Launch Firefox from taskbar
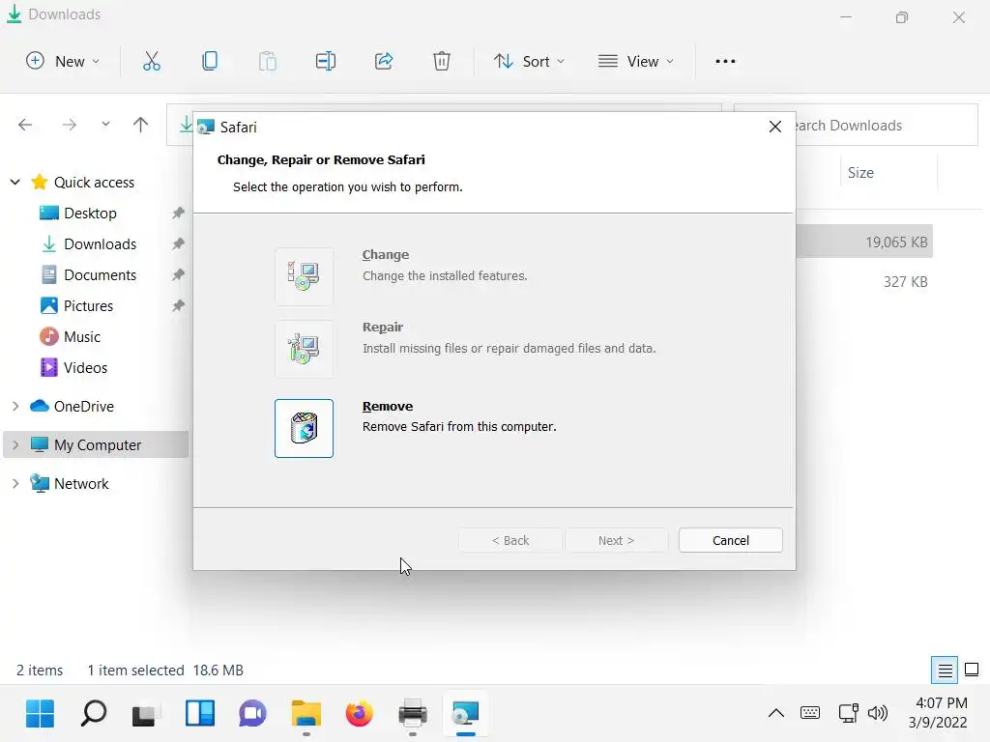The width and height of the screenshot is (990, 742). pos(360,714)
